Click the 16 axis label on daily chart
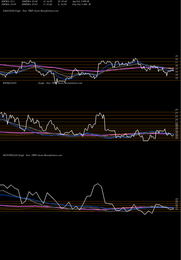 click(x=177, y=66)
